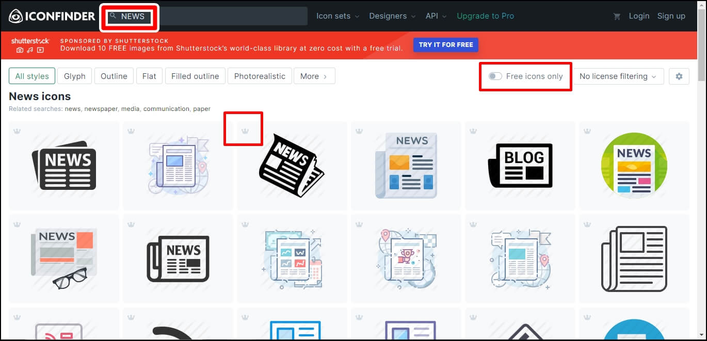This screenshot has height=341, width=707.
Task: Select the All styles filter
Action: (32, 76)
